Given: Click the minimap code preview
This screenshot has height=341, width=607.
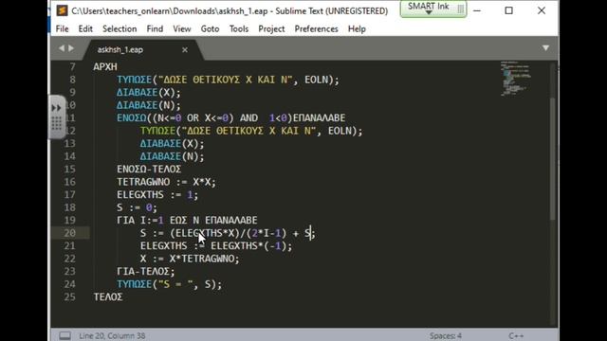Looking at the screenshot, I should (516, 78).
